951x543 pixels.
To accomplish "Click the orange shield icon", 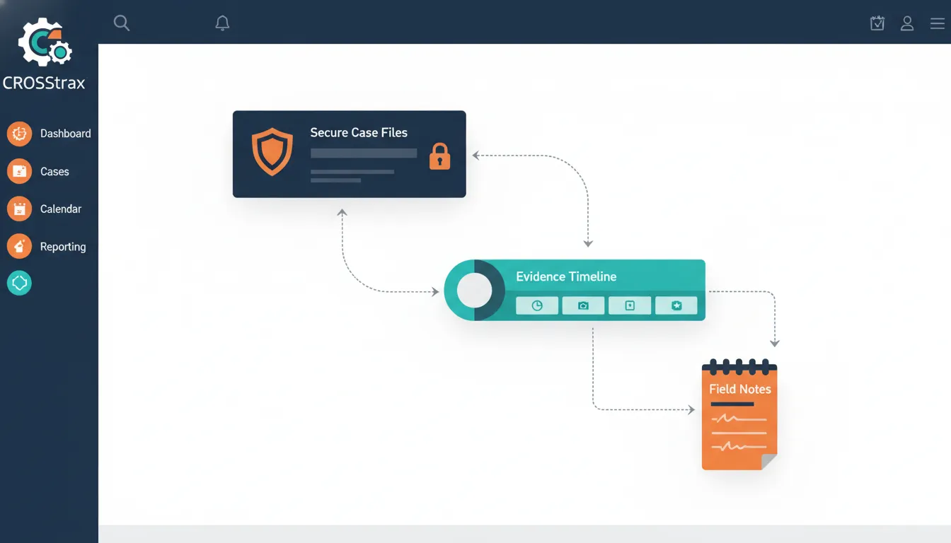I will coord(272,151).
